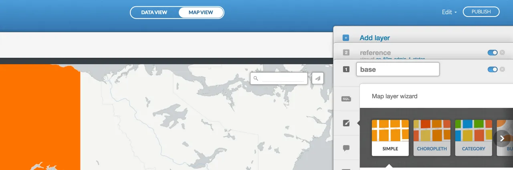Screen dimensions: 513x170
Task: Open the Edit dropdown menu
Action: tap(449, 12)
